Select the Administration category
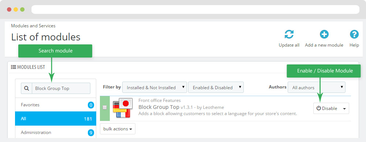This screenshot has height=142, width=366. pos(56,133)
